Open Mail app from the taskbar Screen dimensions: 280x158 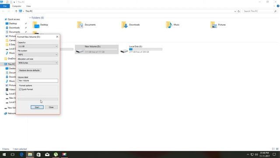(47, 154)
